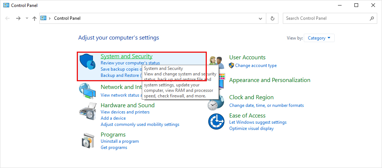Go forward with the forward arrow
Viewport: 382px width, 168px height.
[18, 18]
